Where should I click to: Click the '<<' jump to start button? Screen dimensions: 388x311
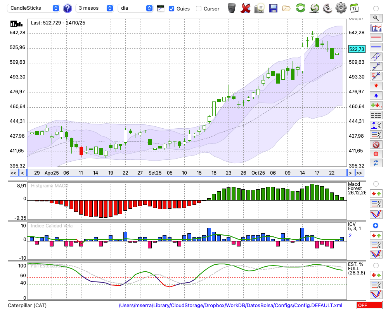click(13, 173)
